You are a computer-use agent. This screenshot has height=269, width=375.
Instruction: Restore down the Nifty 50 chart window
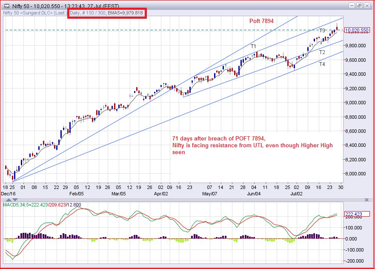(359, 6)
